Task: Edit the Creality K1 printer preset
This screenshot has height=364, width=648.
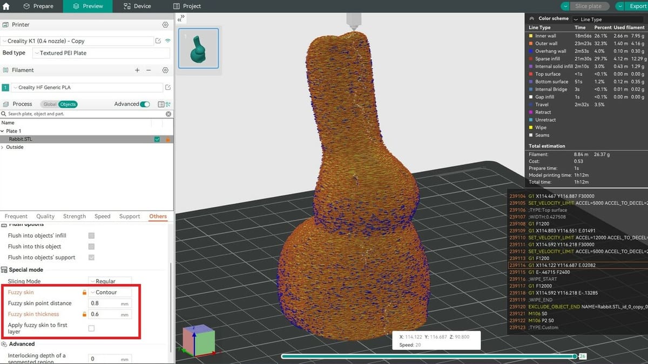Action: click(158, 41)
